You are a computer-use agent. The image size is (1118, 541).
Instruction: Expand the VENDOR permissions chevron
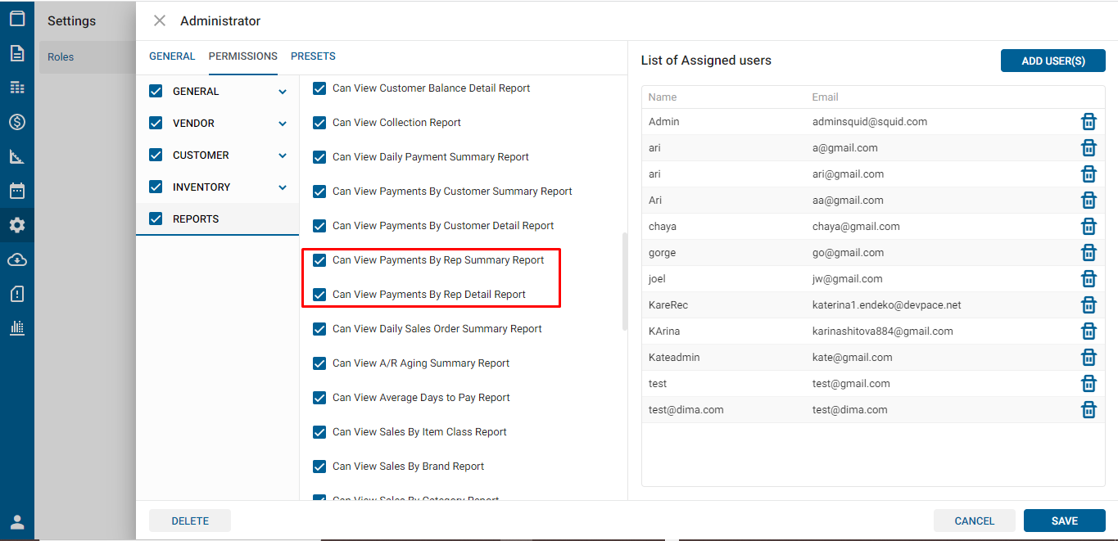[x=283, y=124]
